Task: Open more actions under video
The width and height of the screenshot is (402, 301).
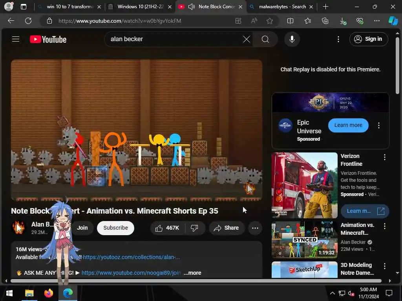Action: 255,228
